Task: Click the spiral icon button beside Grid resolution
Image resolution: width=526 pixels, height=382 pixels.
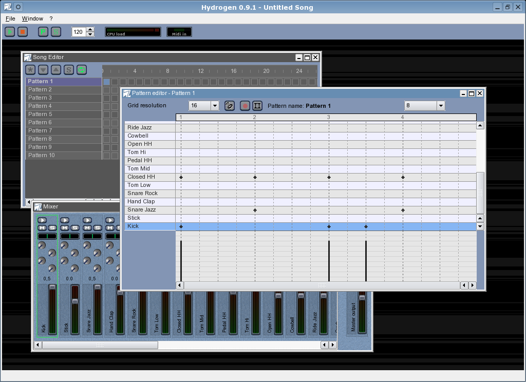Action: click(x=230, y=106)
